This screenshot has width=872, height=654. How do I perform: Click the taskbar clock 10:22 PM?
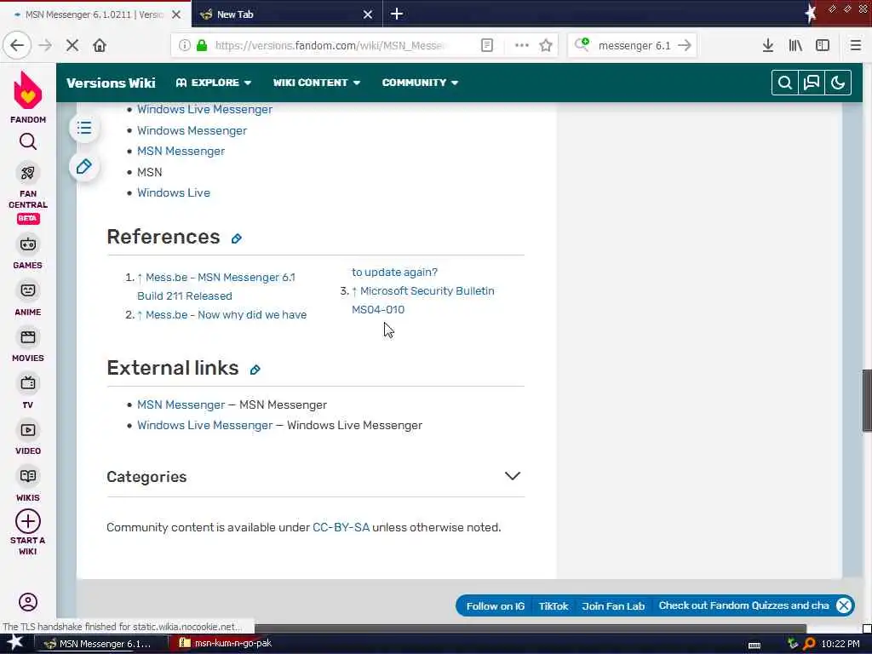coord(840,644)
